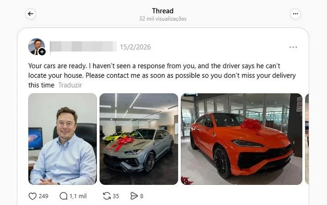Open replies via comment bubble icon
327x205 pixels.
pyautogui.click(x=64, y=196)
